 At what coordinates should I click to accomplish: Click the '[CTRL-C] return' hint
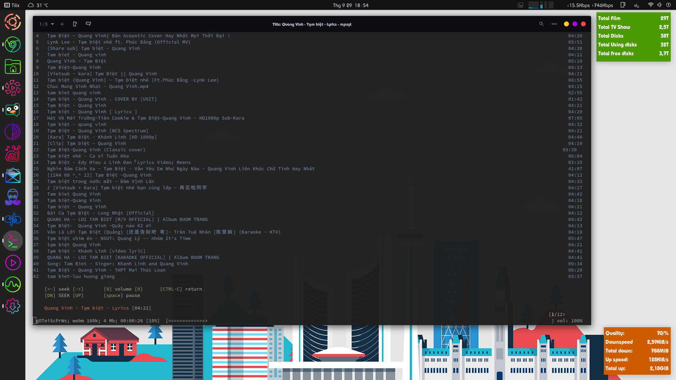pos(181,289)
